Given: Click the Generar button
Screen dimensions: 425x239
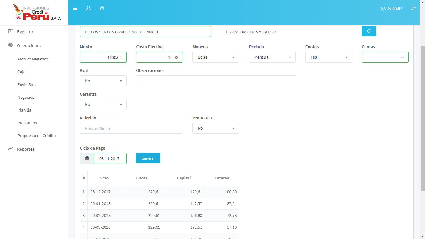Looking at the screenshot, I should coord(148,158).
